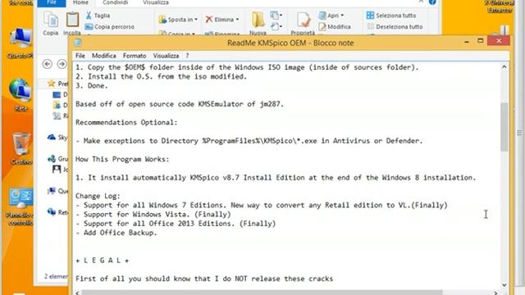Select the Gruppo home item in navigation pane
Image resolution: width=525 pixels, height=295 pixels.
pyautogui.click(x=57, y=158)
